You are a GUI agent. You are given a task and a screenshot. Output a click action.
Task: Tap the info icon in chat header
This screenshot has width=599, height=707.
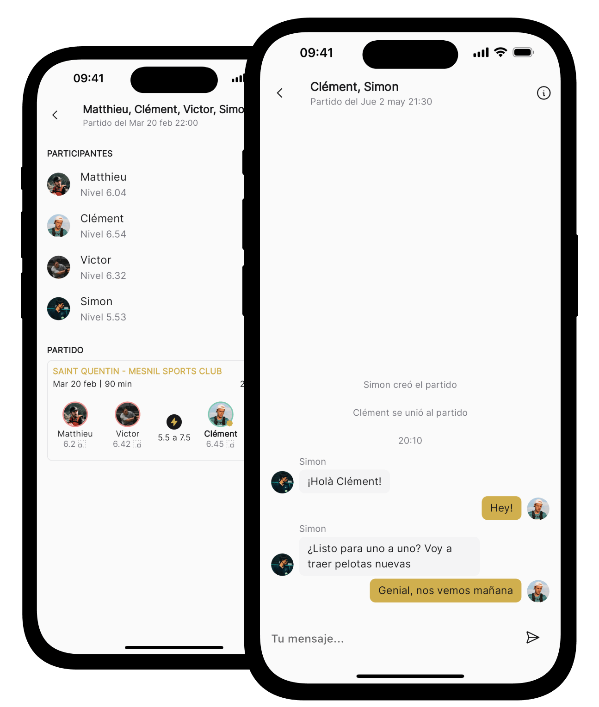tap(543, 93)
